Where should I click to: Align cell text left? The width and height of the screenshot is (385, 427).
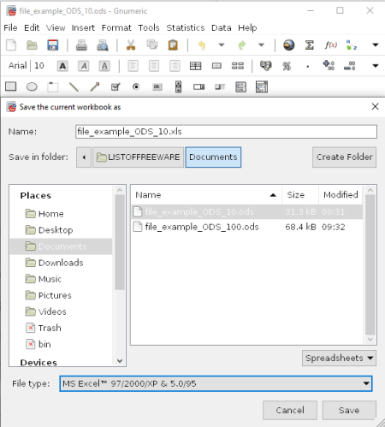coord(133,66)
